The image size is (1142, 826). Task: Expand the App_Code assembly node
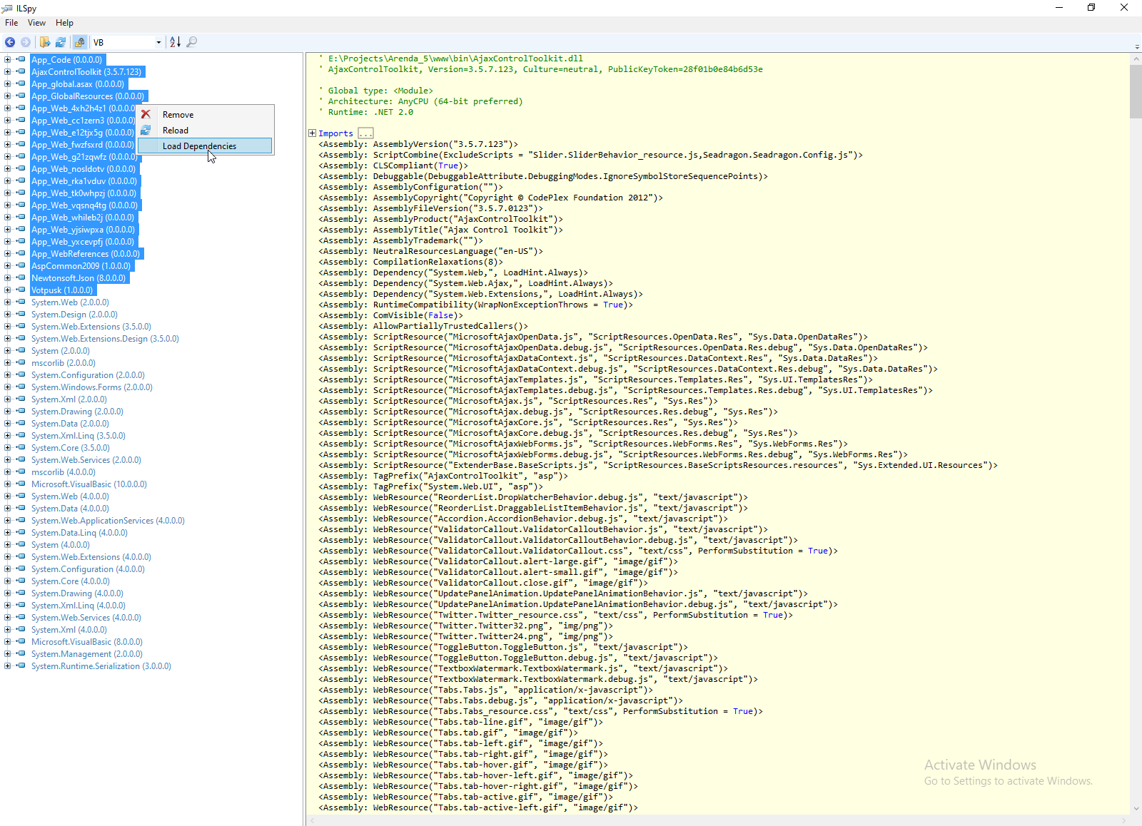click(7, 60)
